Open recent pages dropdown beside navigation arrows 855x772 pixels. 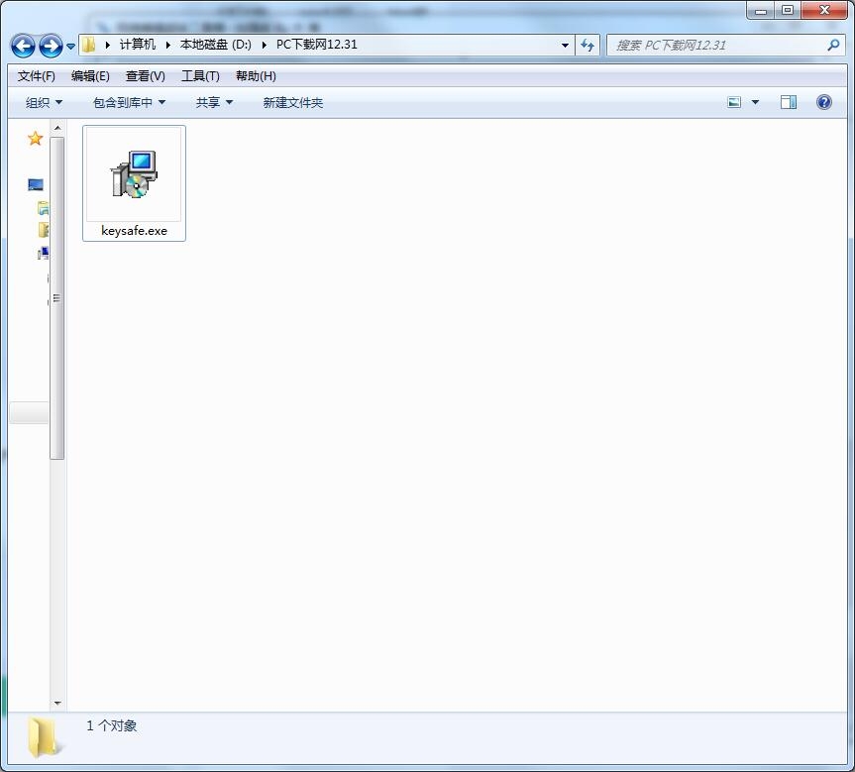click(71, 47)
